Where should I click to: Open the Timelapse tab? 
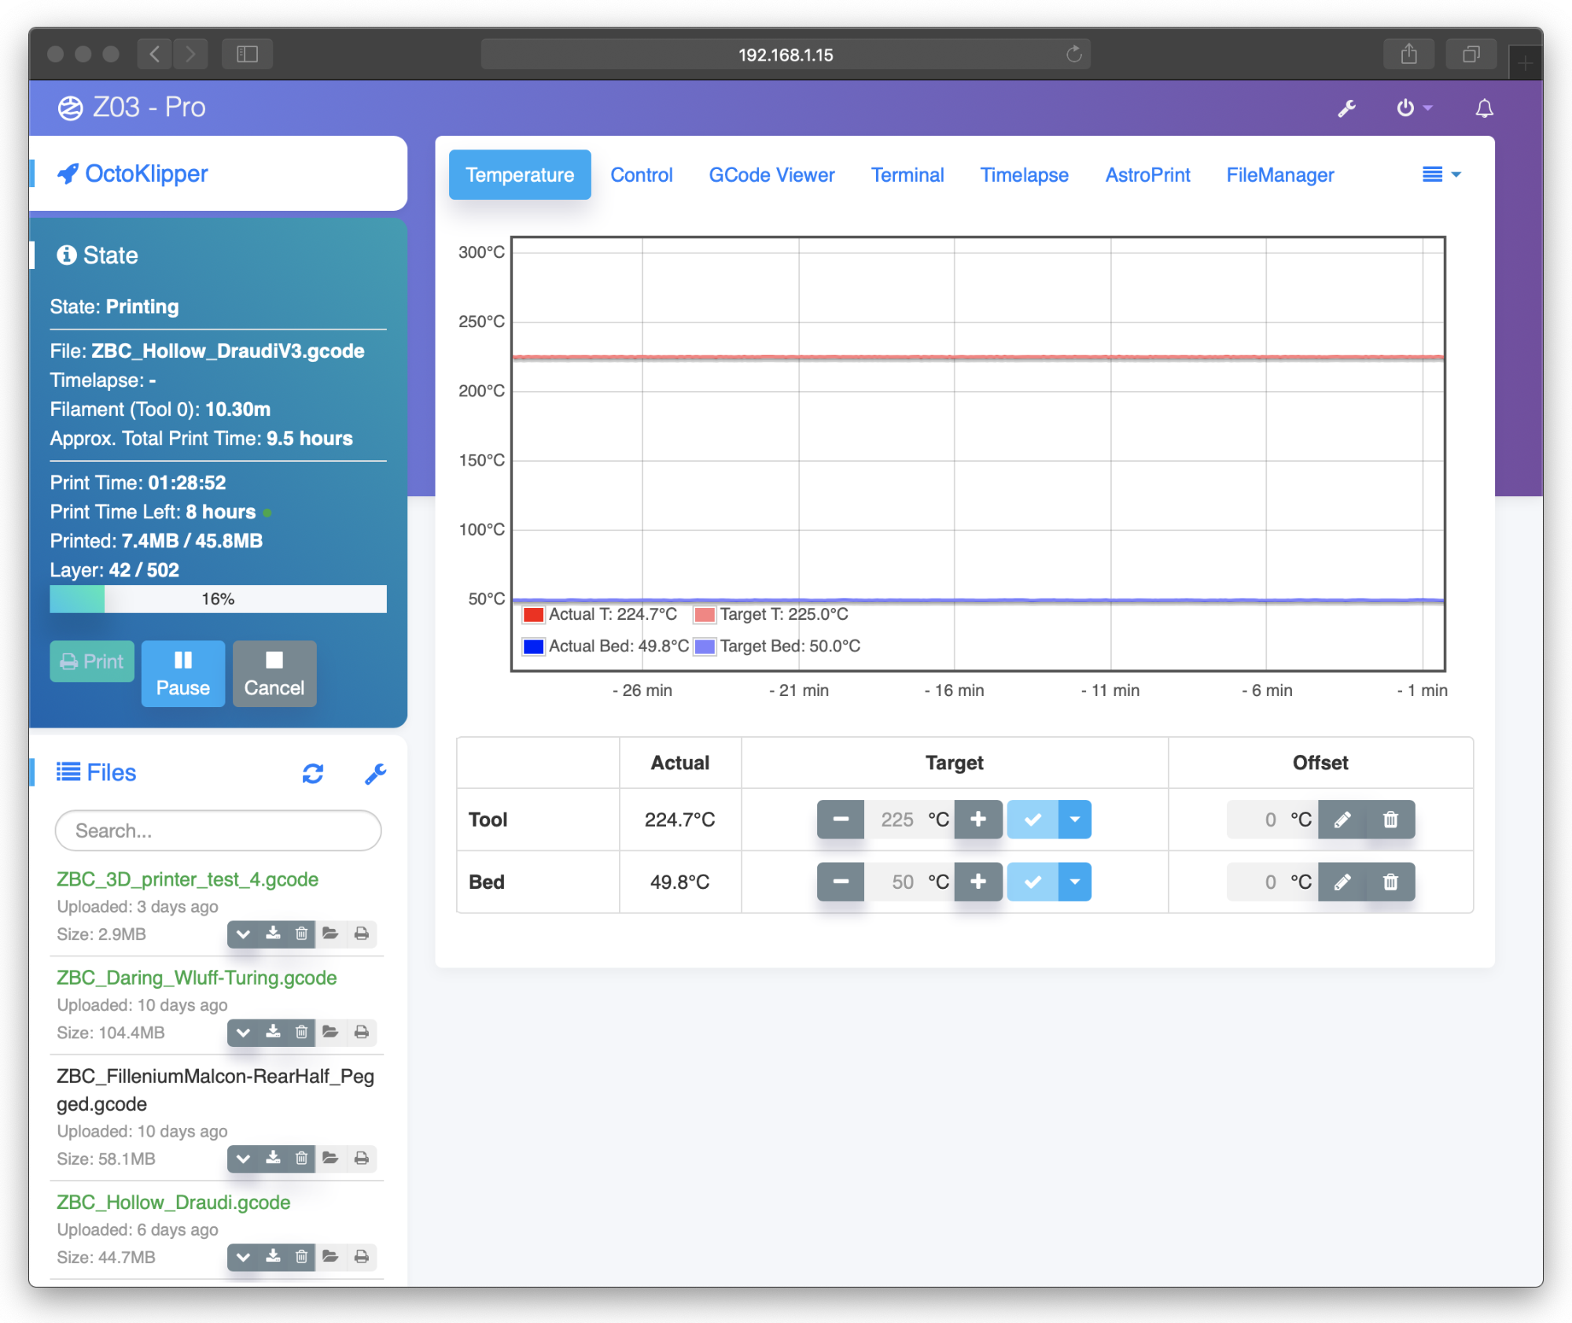click(x=1024, y=175)
